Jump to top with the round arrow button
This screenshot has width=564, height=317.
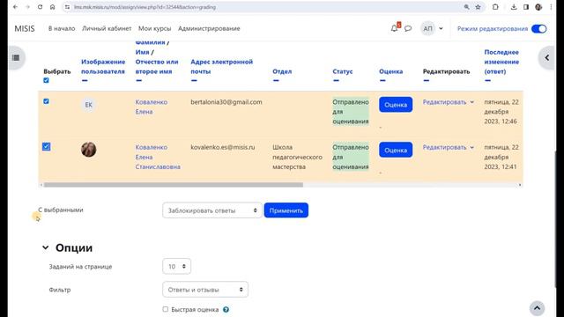537,308
